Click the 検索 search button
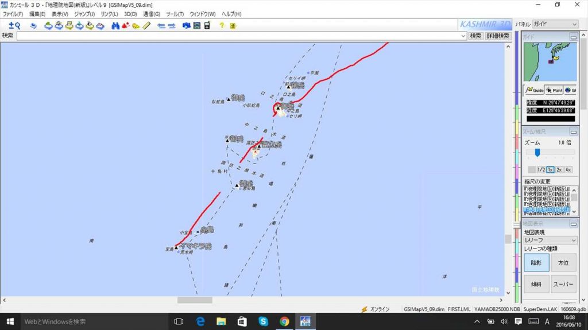588x330 pixels. point(475,36)
